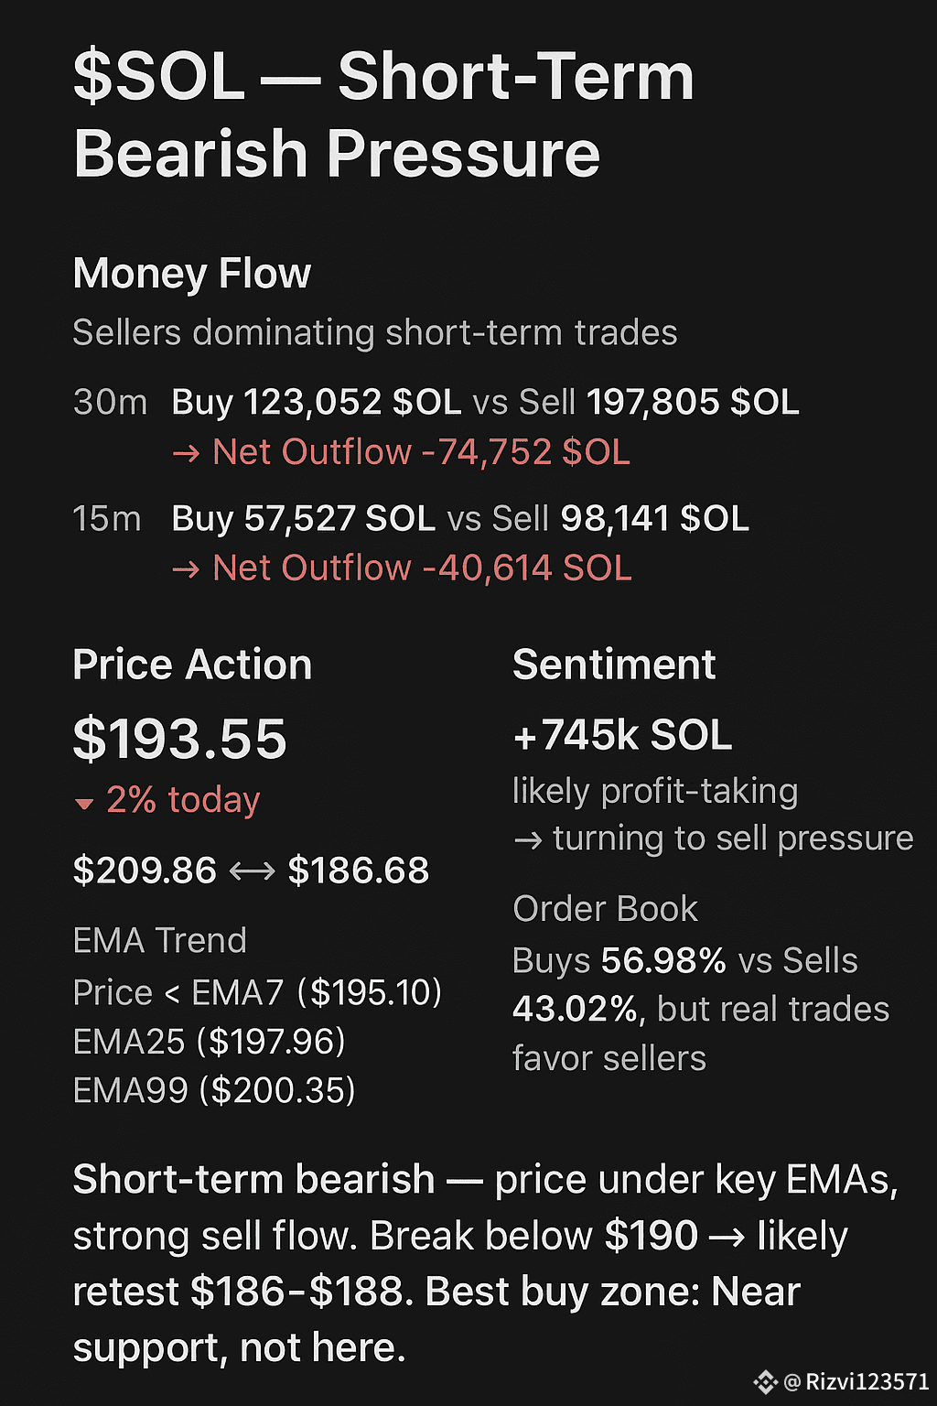Click the red arrow before Net Outflow -74,752
The image size is (937, 1406).
[x=186, y=453]
